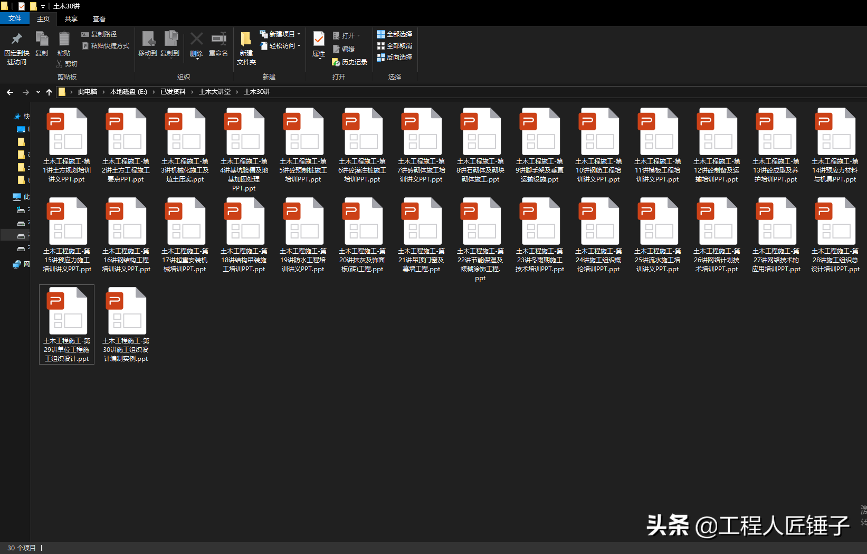This screenshot has width=867, height=554.
Task: Select file 第2讲土方工程施工要点PPT.ppt
Action: click(x=126, y=146)
